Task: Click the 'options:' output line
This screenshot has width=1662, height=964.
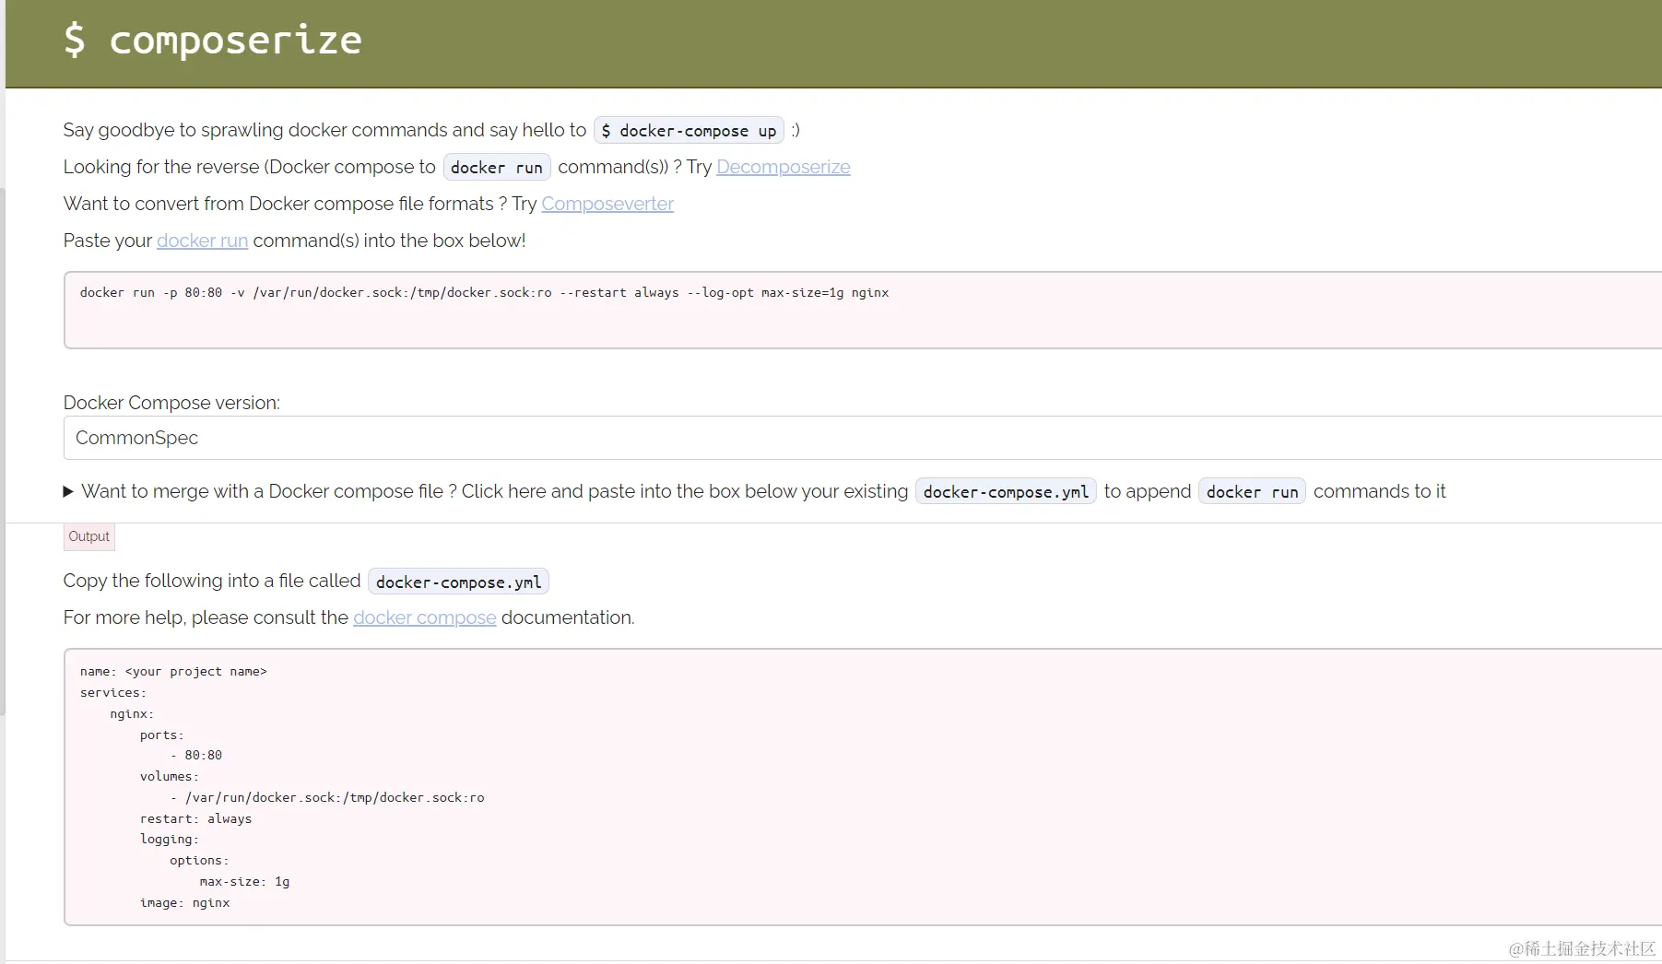Action: pyautogui.click(x=199, y=861)
